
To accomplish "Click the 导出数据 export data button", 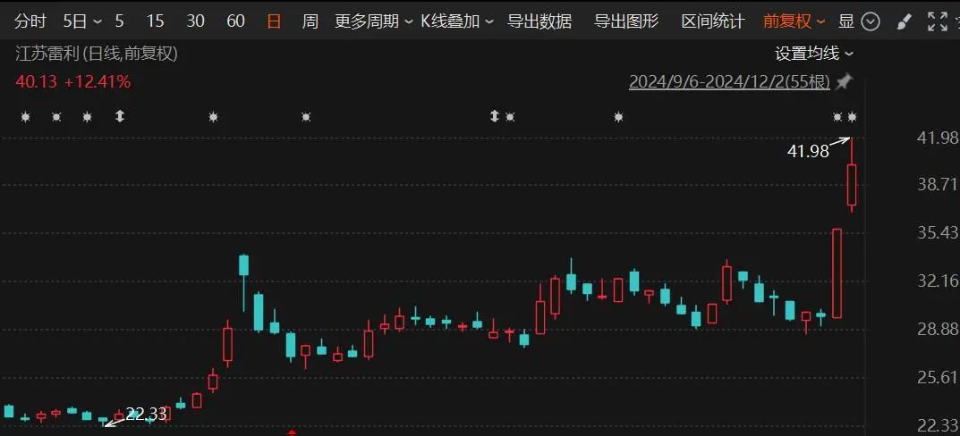I will 539,21.
